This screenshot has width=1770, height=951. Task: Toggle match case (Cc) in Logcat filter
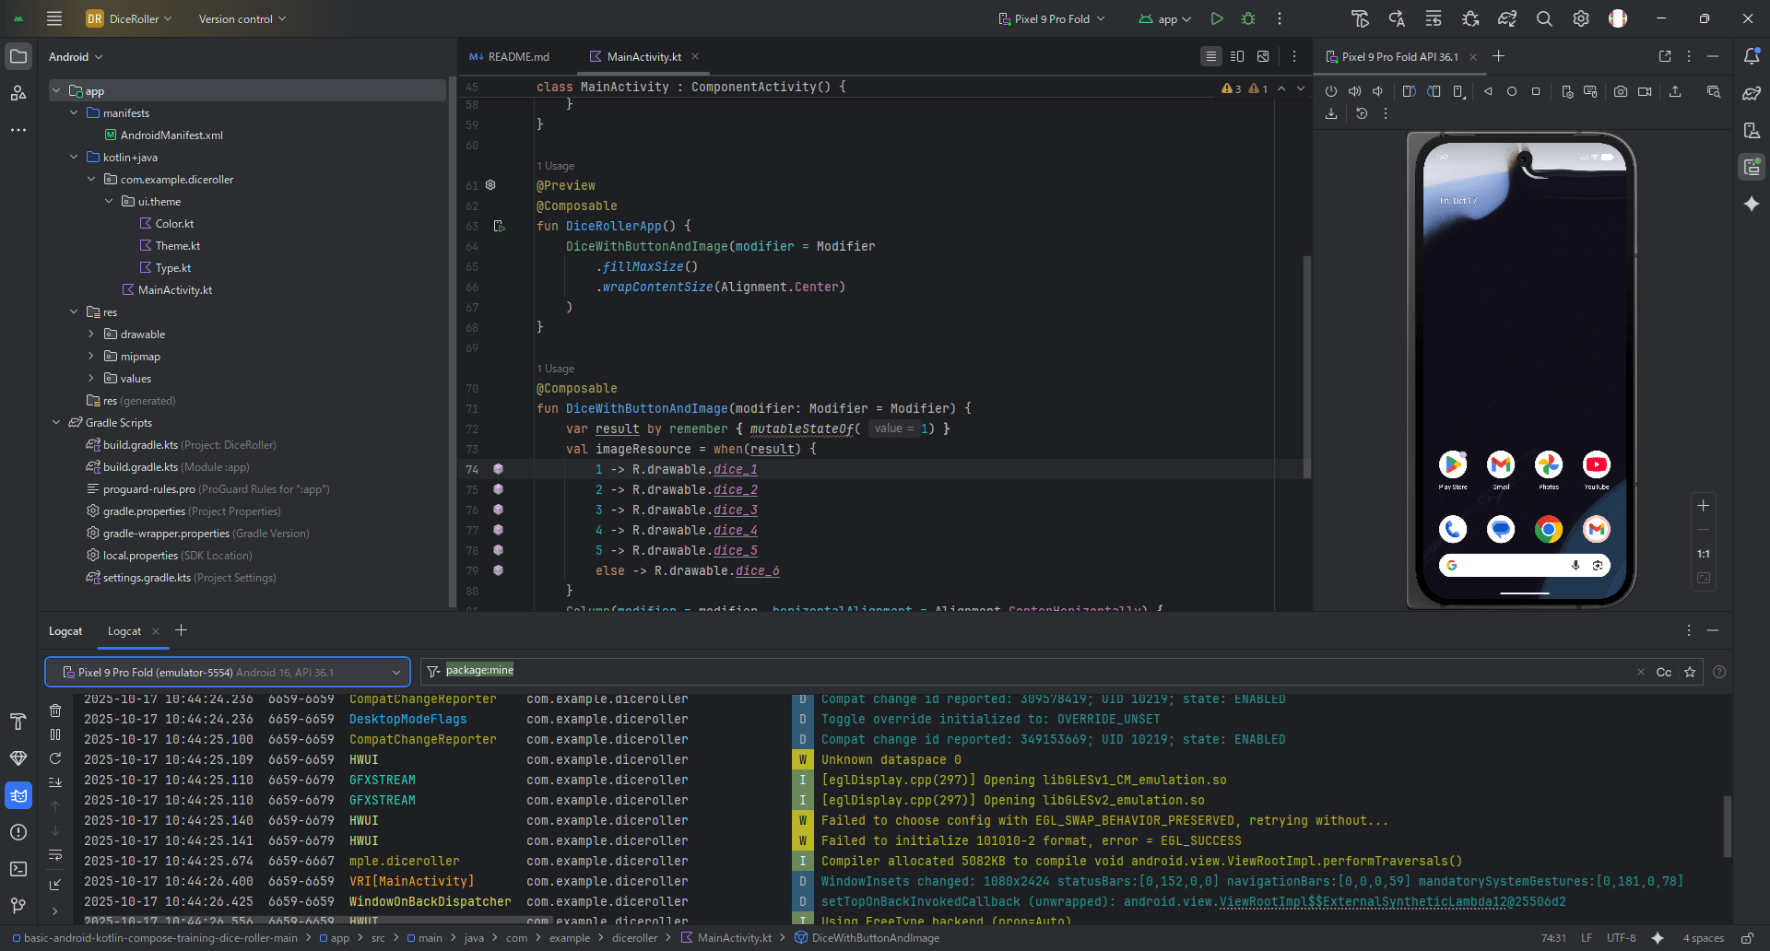click(1663, 672)
